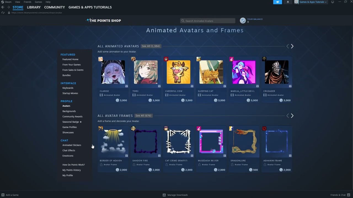Screen dimensions: 353x198
Task: Open Bundles in the sidebar
Action: point(66,75)
